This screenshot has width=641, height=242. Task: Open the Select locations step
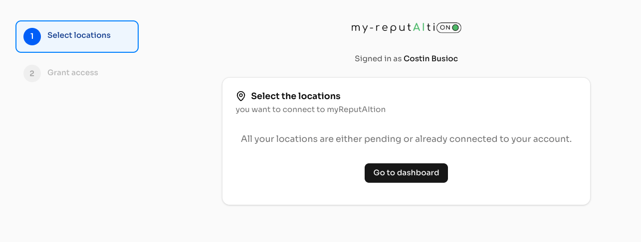click(79, 35)
